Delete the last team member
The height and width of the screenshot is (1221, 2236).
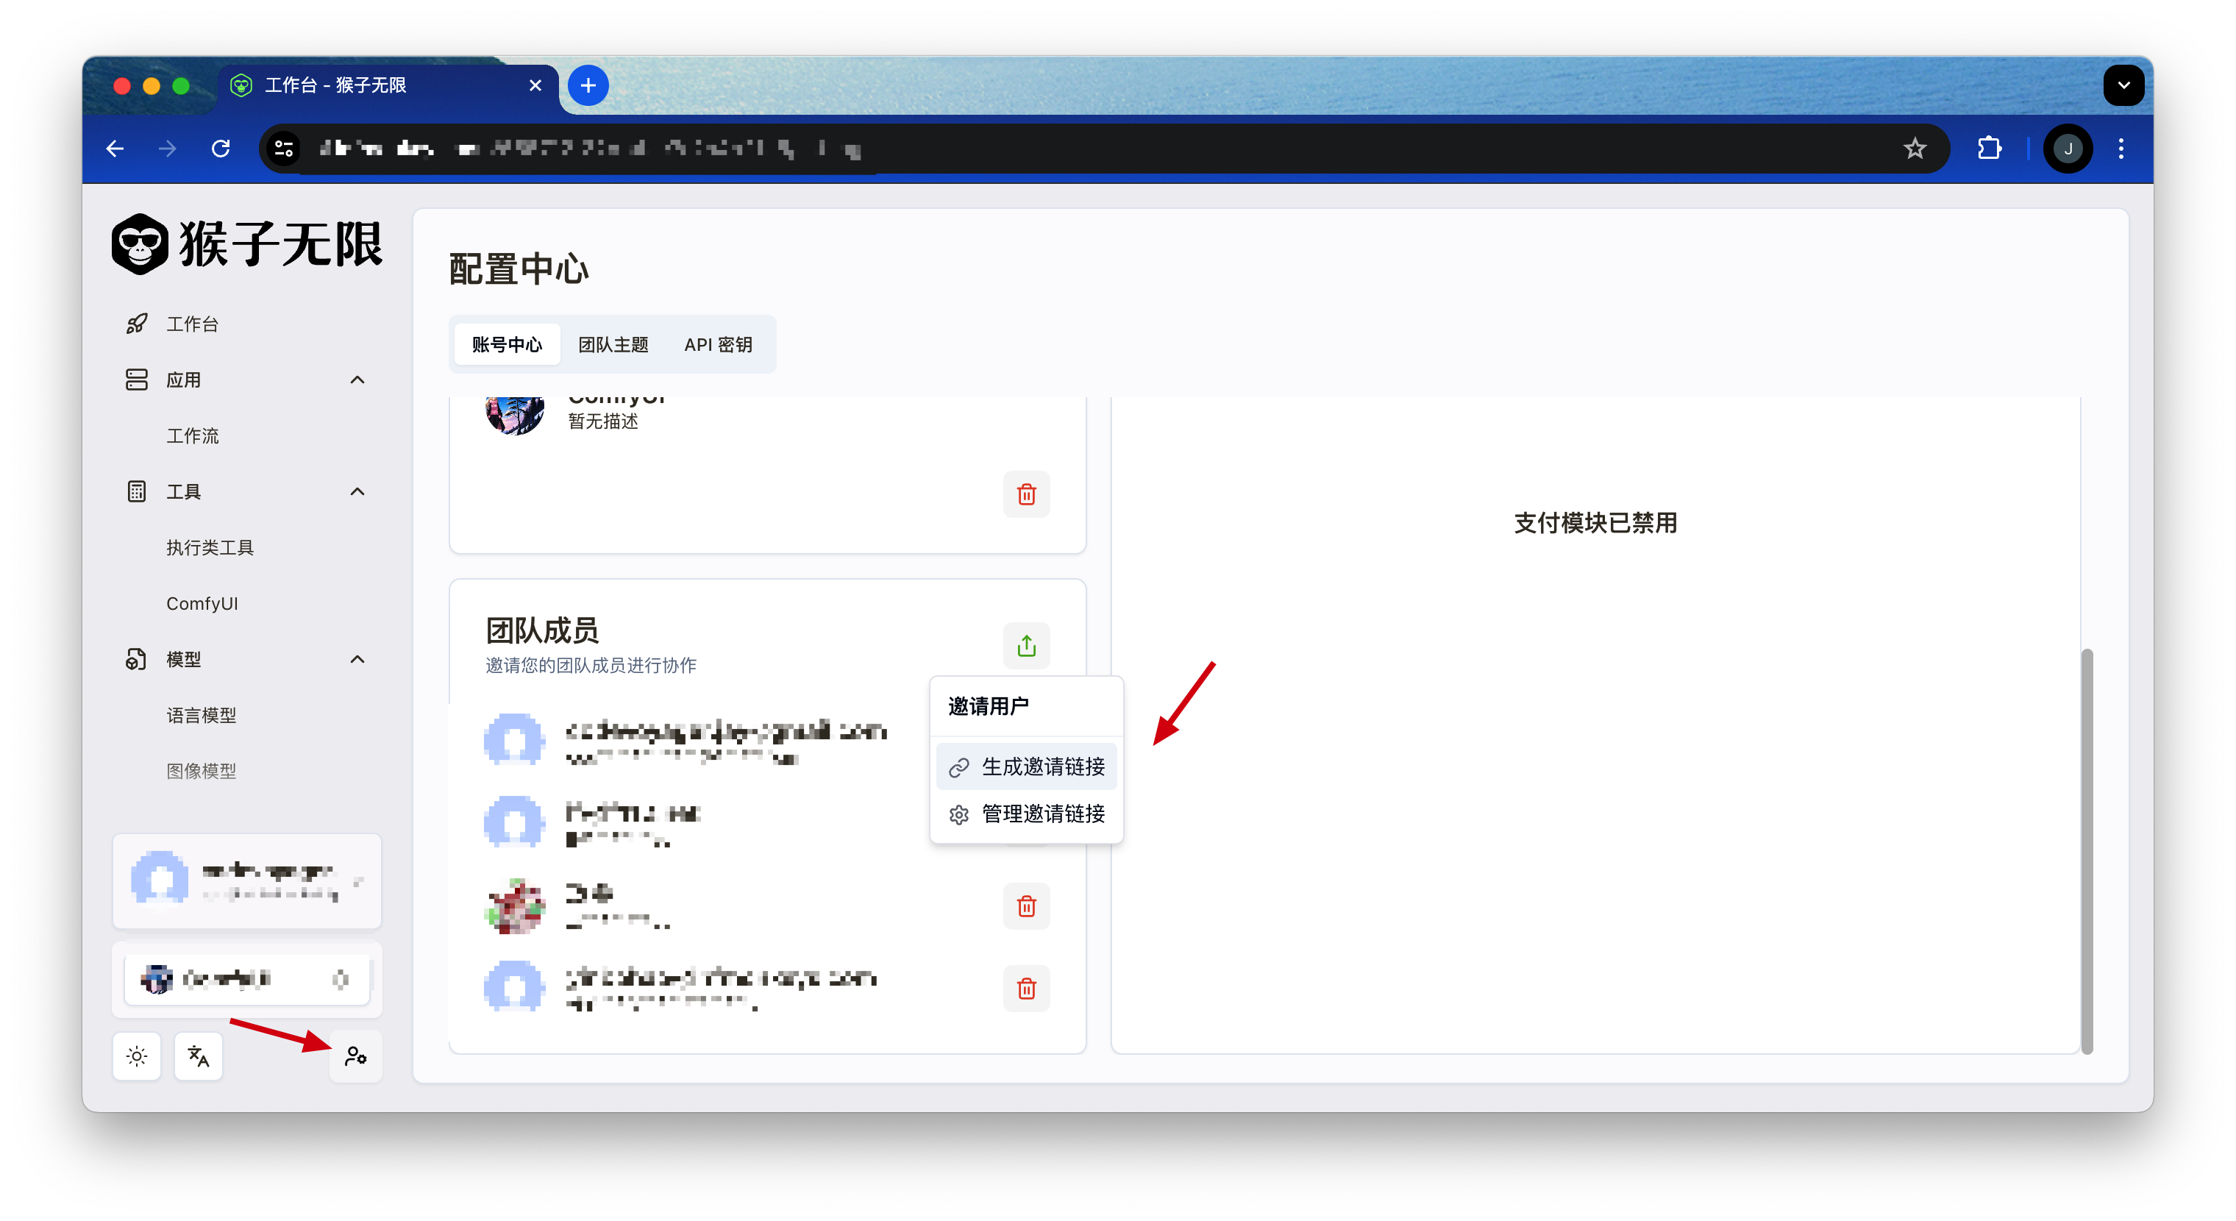[x=1027, y=989]
